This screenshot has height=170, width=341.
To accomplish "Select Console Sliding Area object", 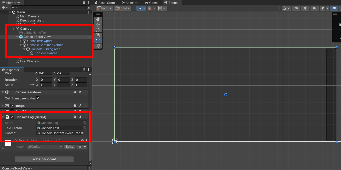I will [x=45, y=49].
